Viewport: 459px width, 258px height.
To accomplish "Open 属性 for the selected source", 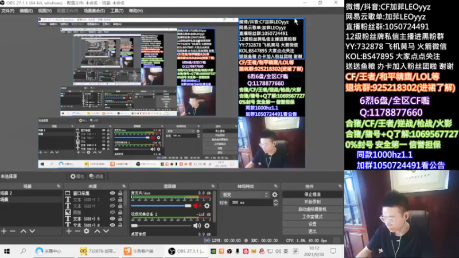I will click(77, 177).
